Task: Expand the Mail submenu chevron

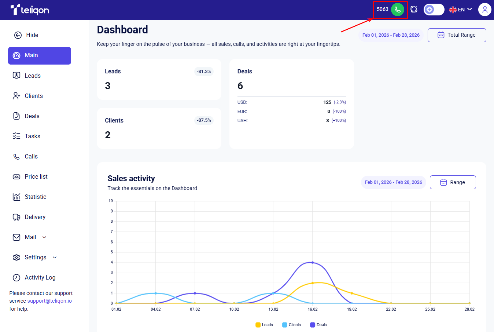Action: 44,237
